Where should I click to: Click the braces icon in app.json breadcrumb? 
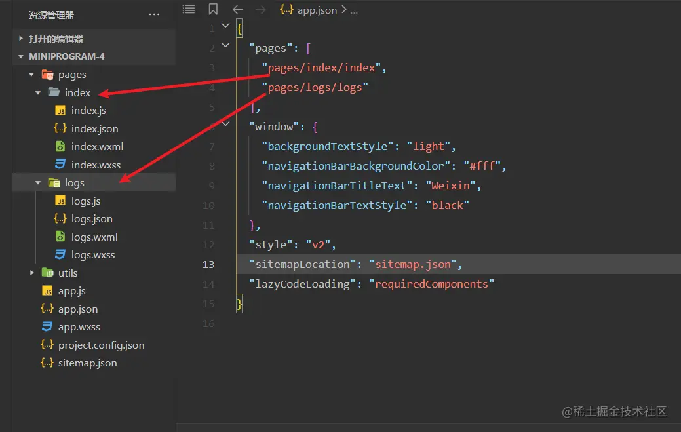286,10
